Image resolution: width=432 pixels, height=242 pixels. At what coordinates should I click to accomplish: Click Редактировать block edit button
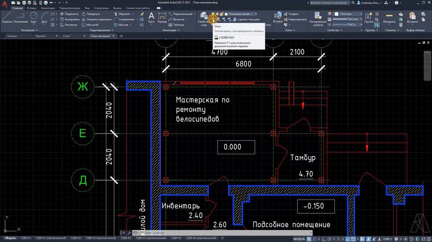coord(295,19)
